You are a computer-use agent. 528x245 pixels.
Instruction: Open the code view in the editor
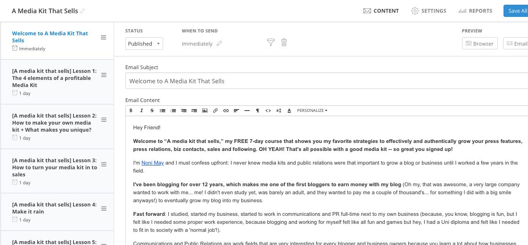pyautogui.click(x=268, y=111)
